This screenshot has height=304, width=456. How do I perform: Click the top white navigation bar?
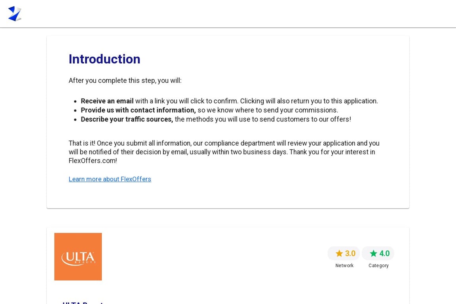click(228, 13)
